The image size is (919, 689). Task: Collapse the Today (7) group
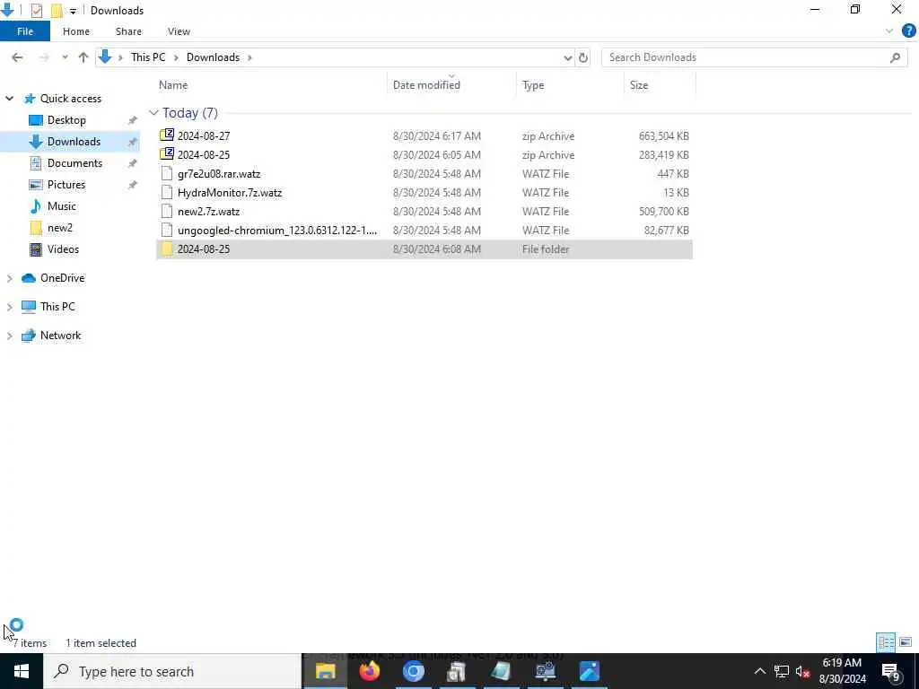point(153,112)
